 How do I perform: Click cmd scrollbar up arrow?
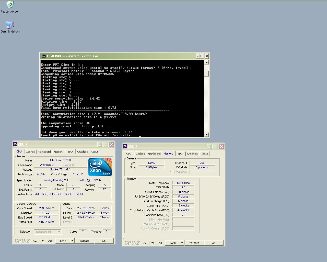pos(207,62)
